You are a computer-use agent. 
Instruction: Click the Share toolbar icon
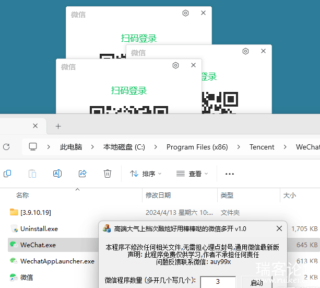tap(82, 174)
